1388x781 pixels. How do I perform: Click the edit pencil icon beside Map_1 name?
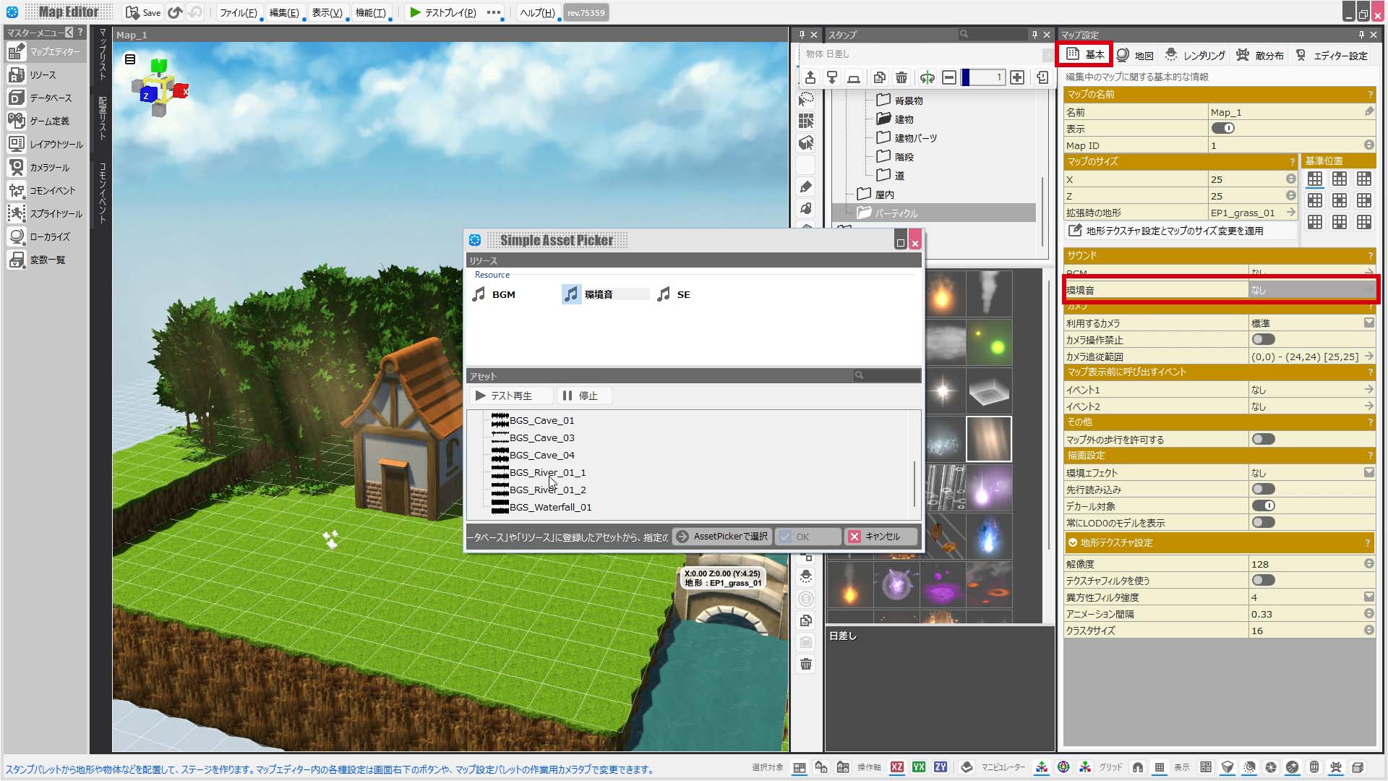(1369, 112)
